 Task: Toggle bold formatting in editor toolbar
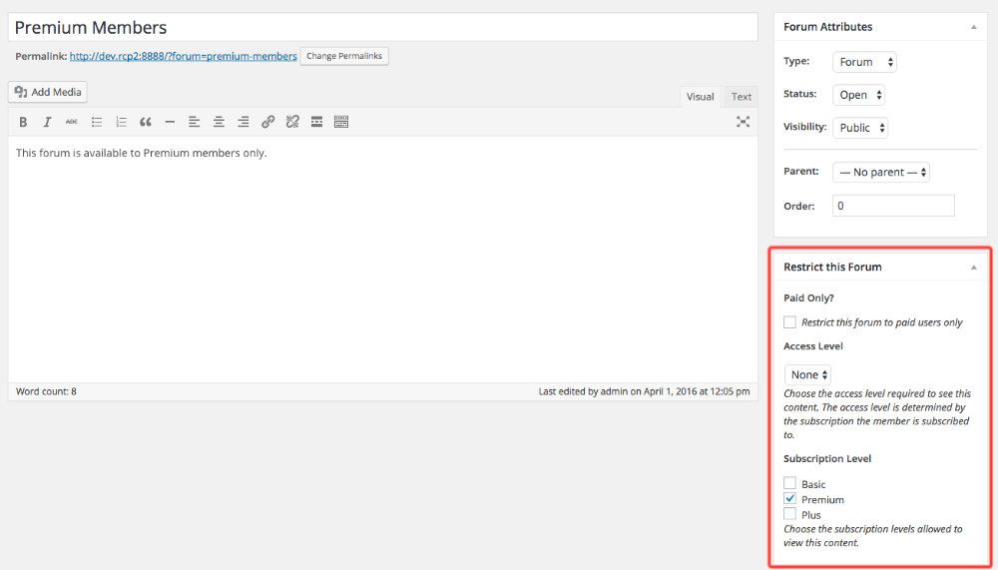point(23,122)
